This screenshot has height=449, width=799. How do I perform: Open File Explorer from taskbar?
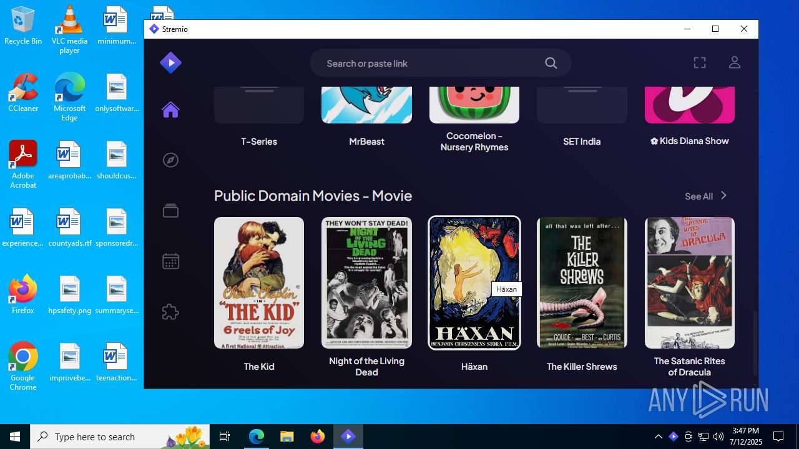tap(287, 437)
